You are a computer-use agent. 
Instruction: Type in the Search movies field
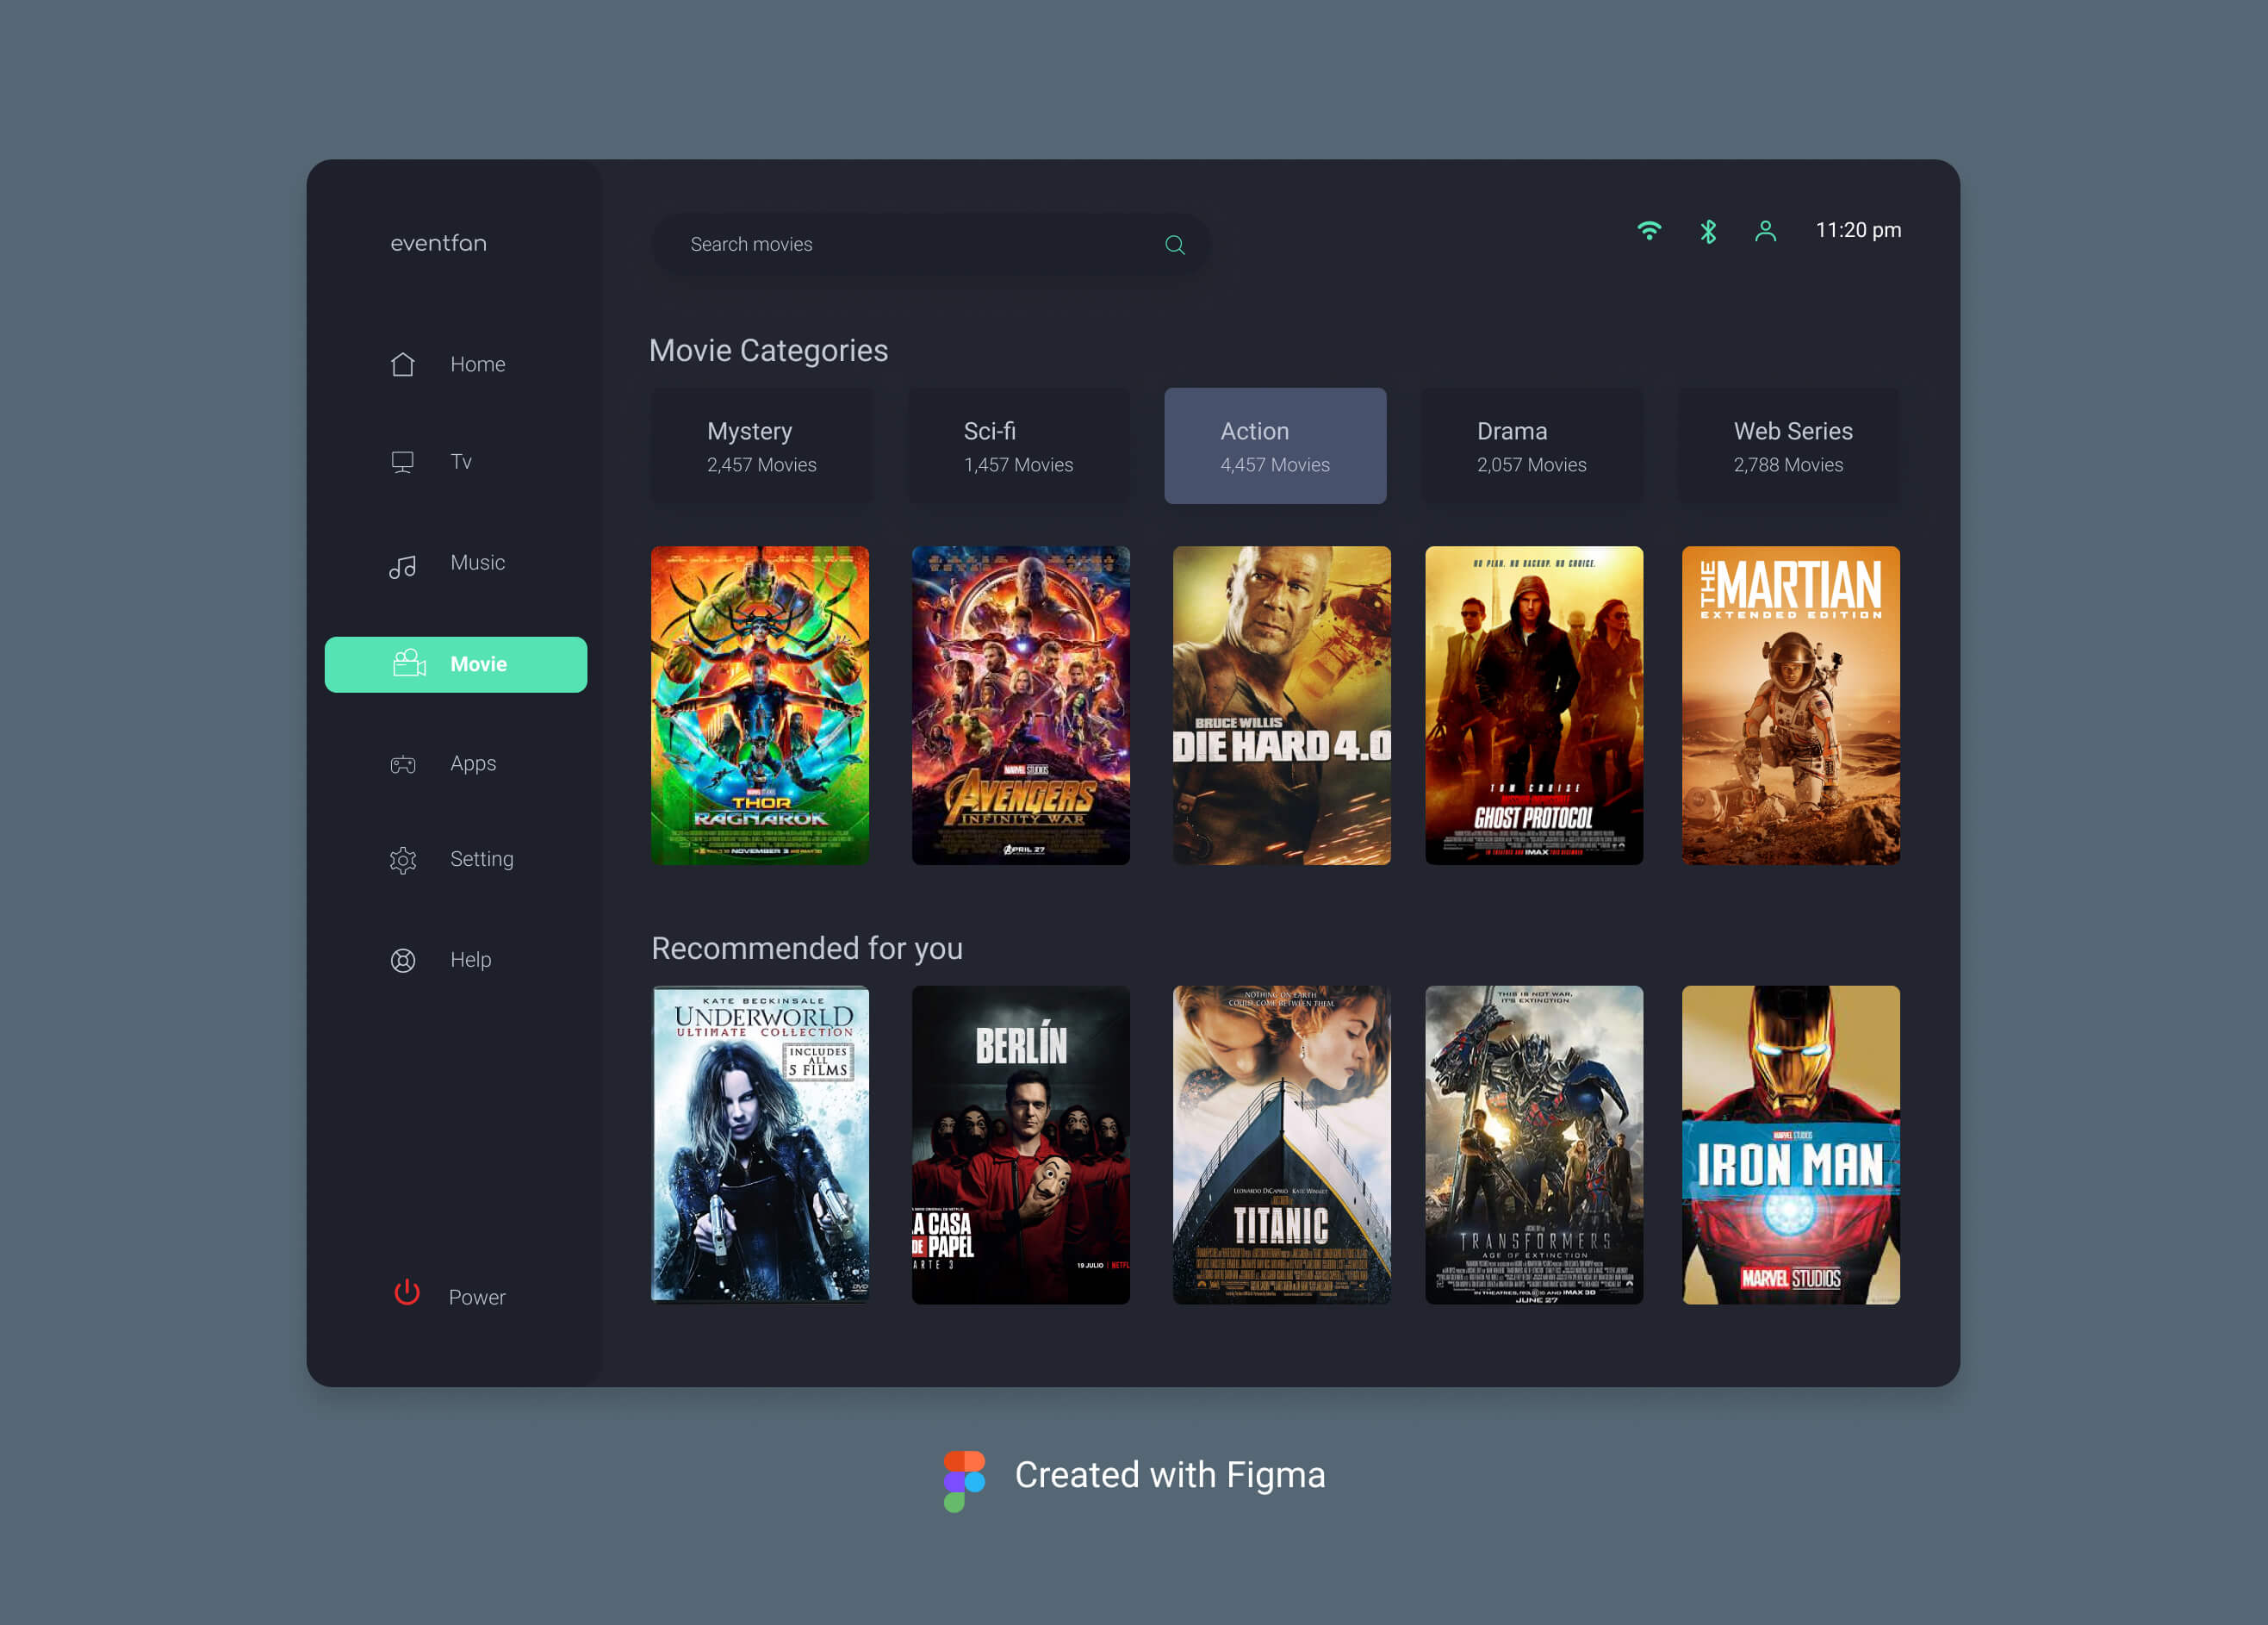coord(900,245)
